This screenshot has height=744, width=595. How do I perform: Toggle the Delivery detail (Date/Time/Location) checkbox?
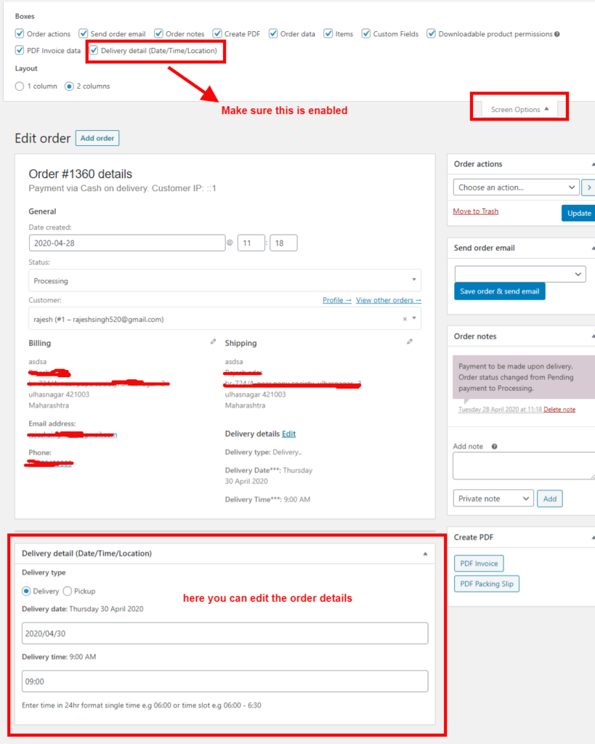pos(94,51)
